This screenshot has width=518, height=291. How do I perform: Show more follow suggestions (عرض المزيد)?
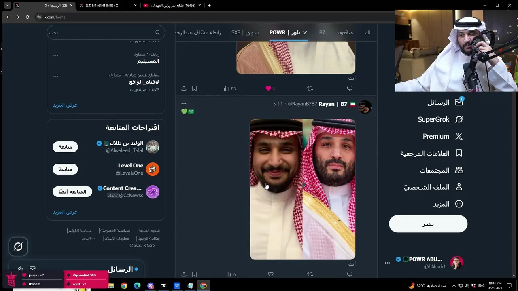click(65, 212)
